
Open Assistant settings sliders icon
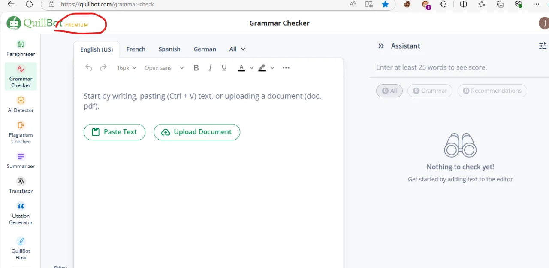(x=543, y=46)
